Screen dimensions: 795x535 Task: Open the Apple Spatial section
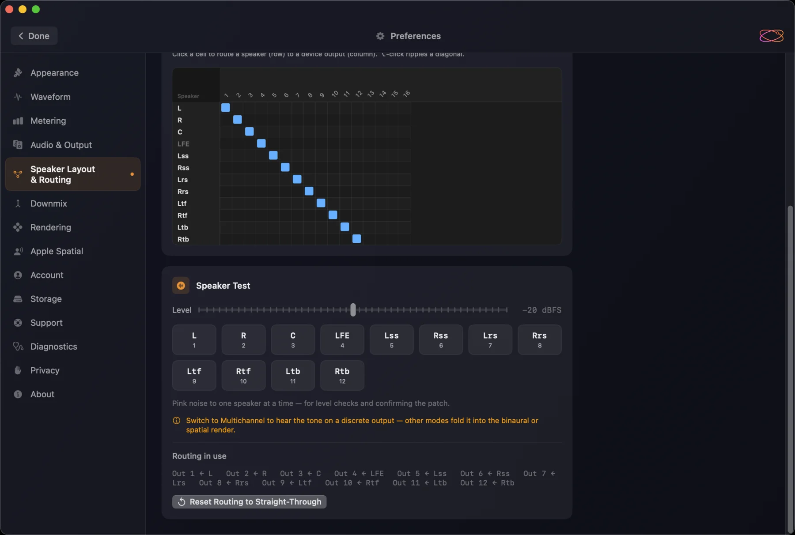(73, 251)
